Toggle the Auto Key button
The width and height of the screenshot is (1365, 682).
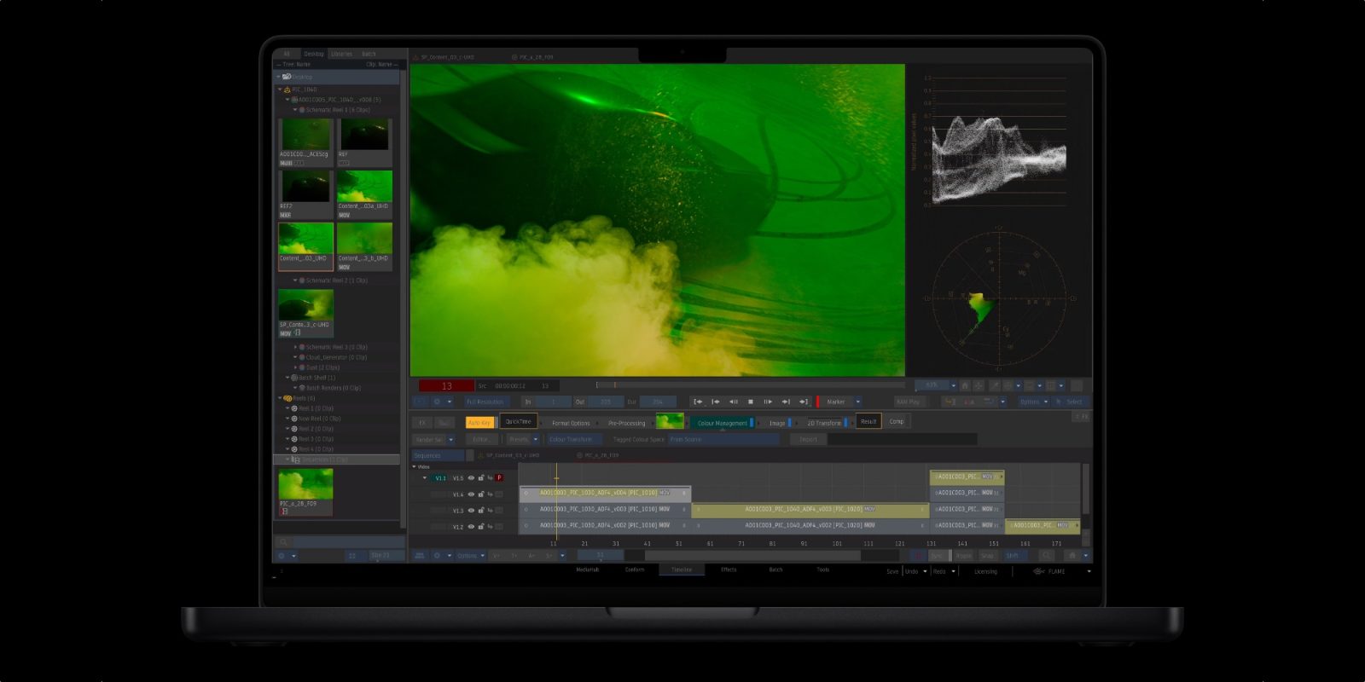click(479, 422)
